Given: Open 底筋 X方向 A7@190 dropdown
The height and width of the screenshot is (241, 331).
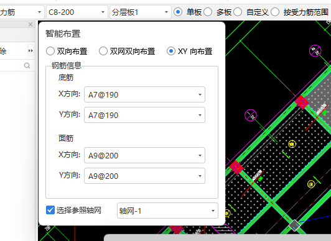Looking at the screenshot, I should (144, 94).
